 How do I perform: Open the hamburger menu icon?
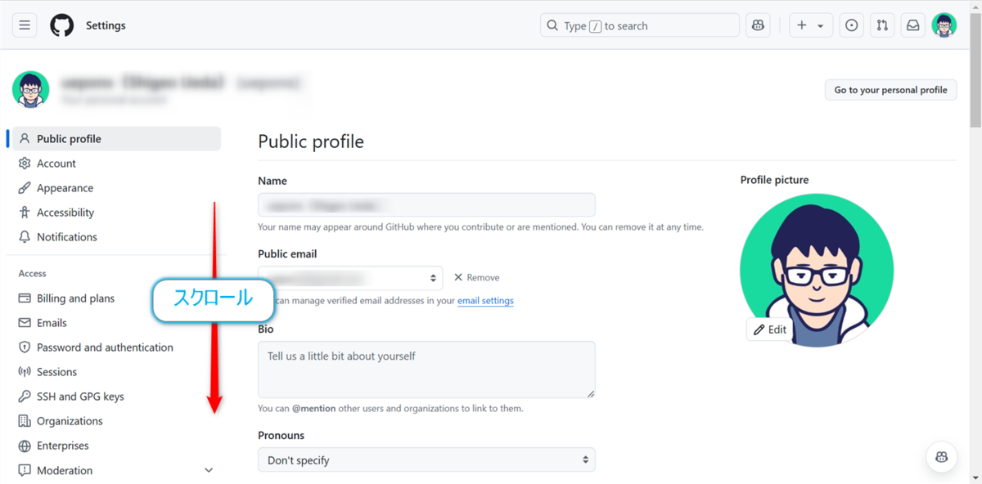click(x=24, y=25)
